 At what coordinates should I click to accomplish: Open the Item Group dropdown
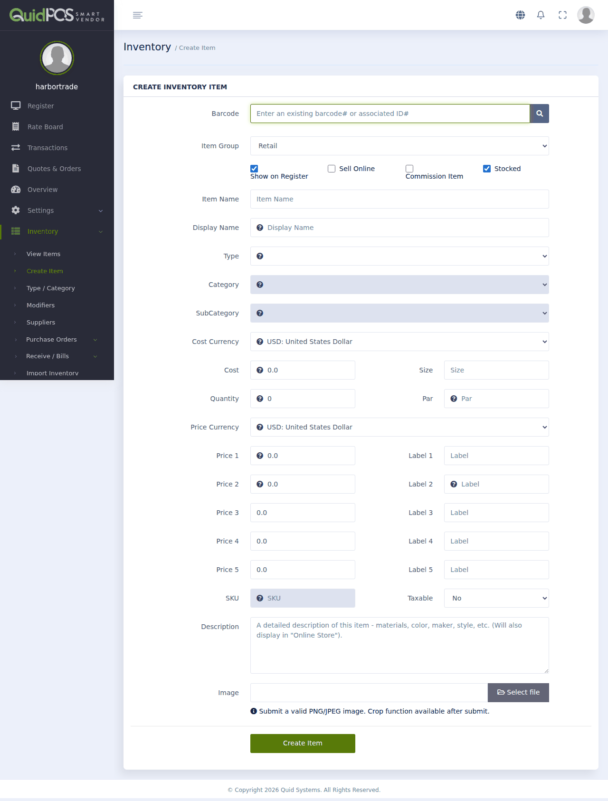coord(399,146)
